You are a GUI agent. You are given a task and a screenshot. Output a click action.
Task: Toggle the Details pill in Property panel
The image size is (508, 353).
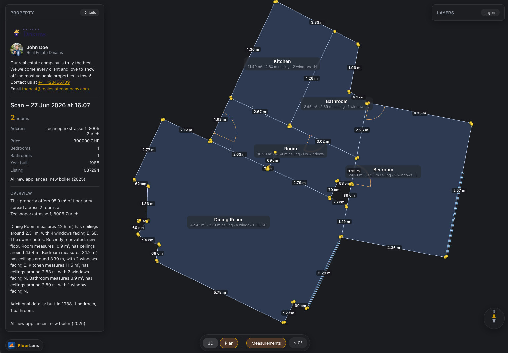pyautogui.click(x=90, y=13)
